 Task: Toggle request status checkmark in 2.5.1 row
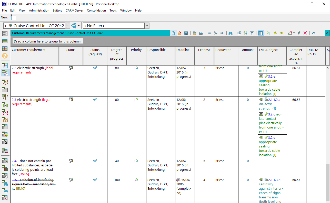[x=95, y=180]
